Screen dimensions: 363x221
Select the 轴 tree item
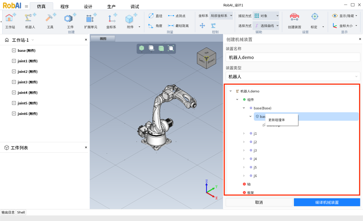[x=246, y=184]
